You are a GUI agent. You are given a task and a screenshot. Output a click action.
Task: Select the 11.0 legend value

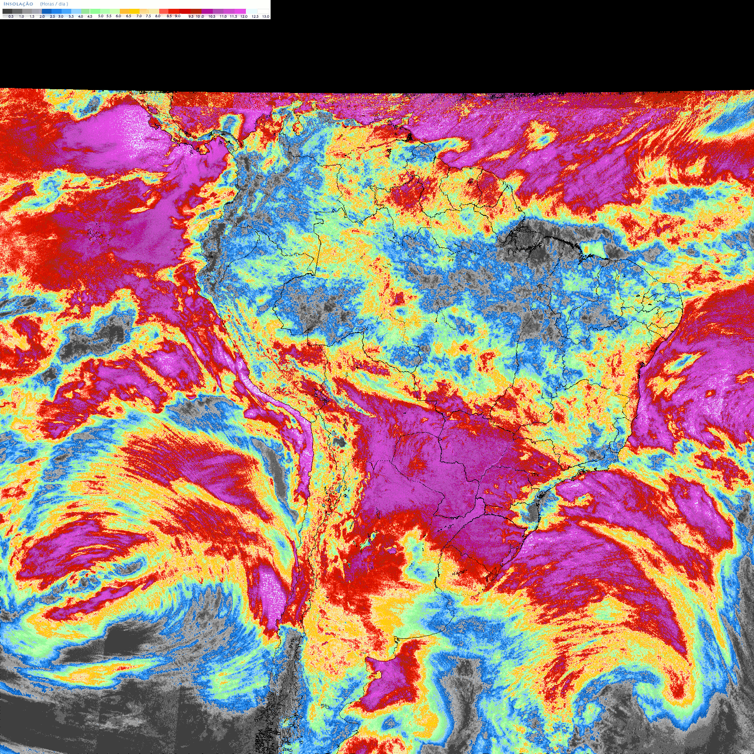(223, 16)
